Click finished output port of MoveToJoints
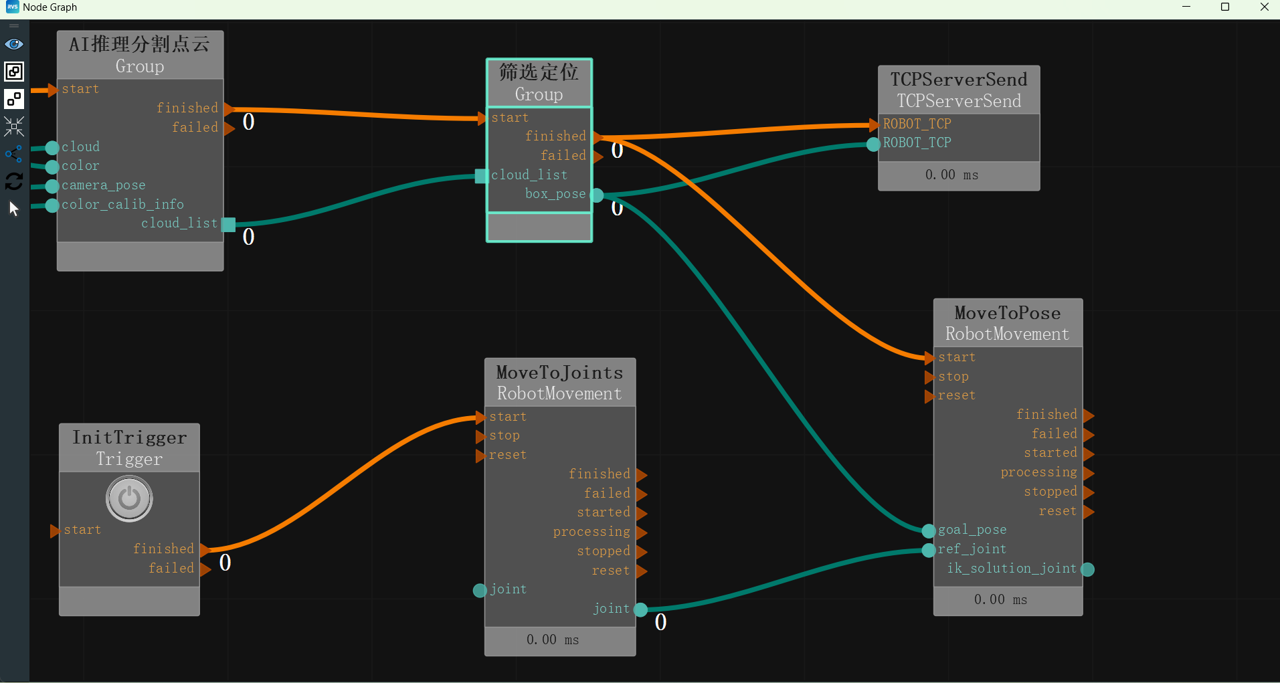This screenshot has height=683, width=1280. point(642,475)
